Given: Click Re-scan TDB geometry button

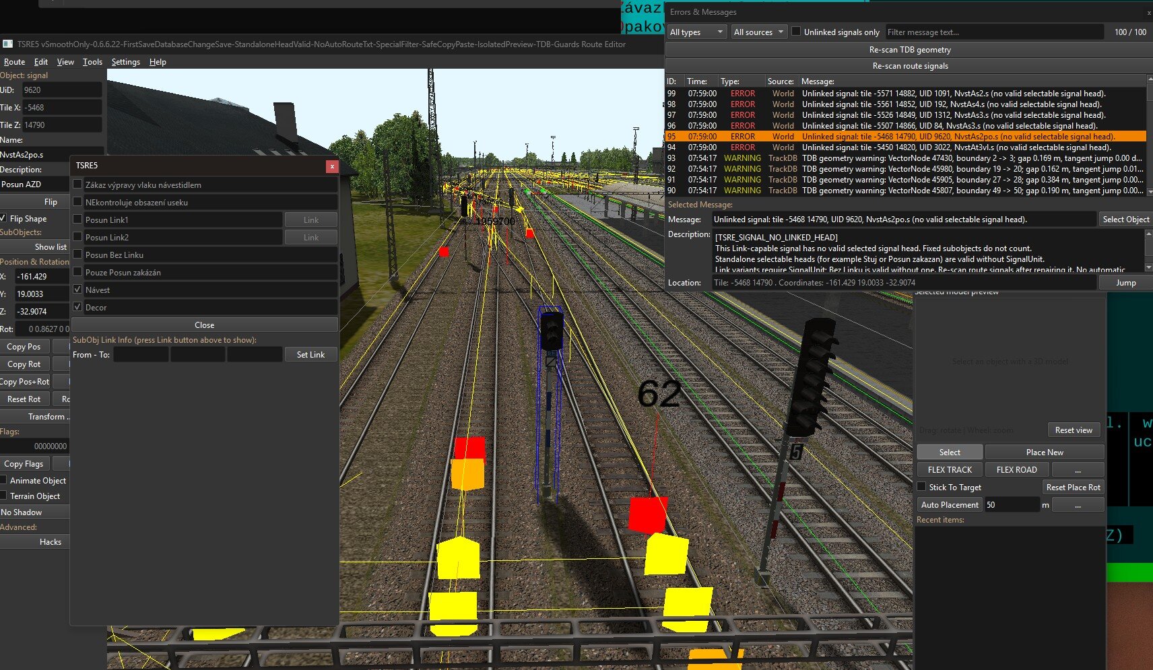Looking at the screenshot, I should coord(909,49).
